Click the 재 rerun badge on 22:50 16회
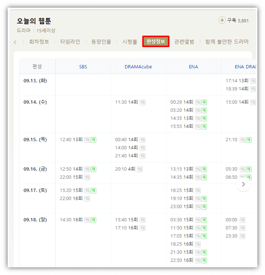The width and height of the screenshot is (265, 275). tap(204, 260)
